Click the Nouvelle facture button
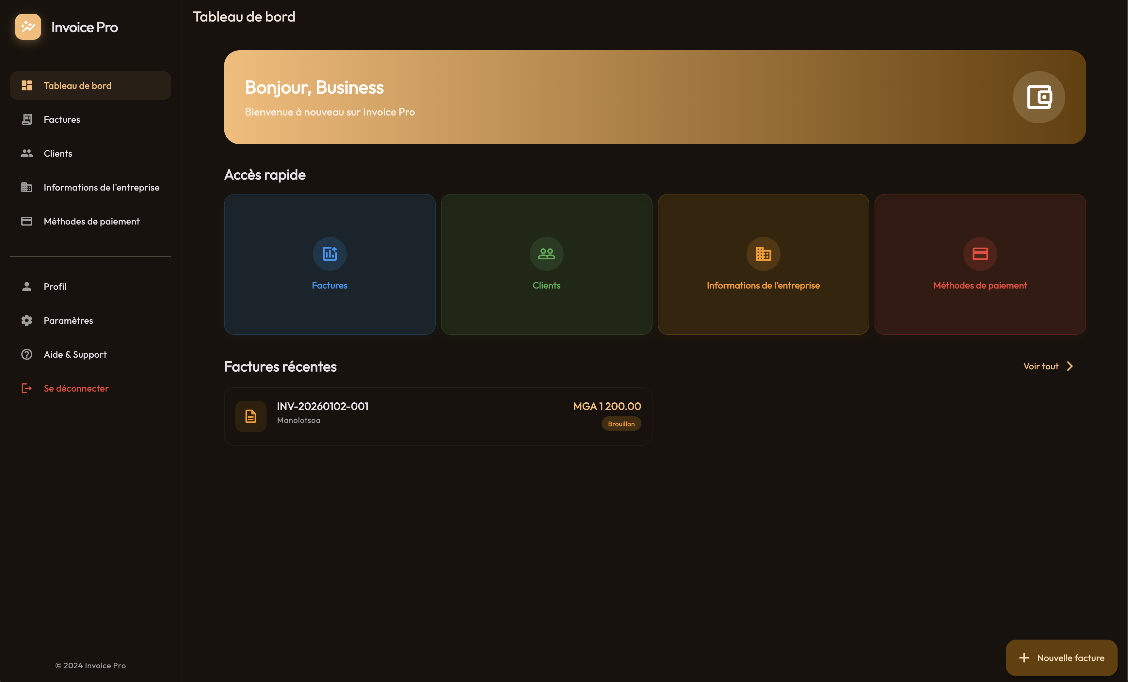This screenshot has height=682, width=1128. click(1061, 657)
